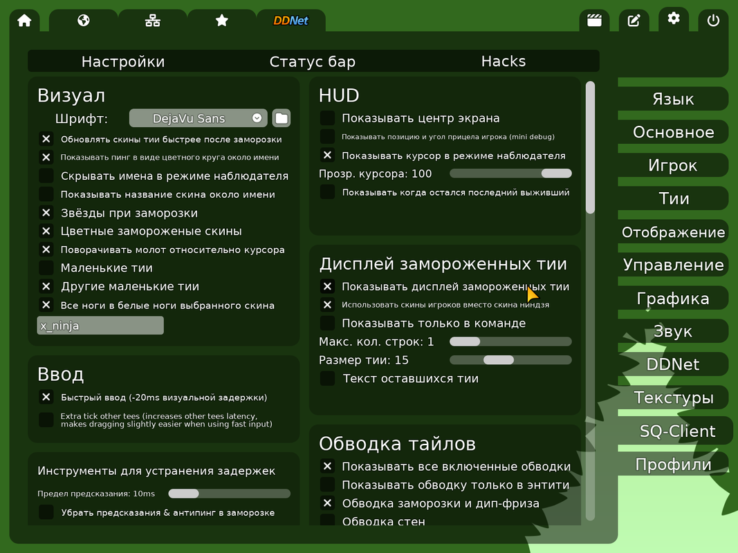Open the Язык settings page
Image resolution: width=738 pixels, height=553 pixels.
pos(673,99)
